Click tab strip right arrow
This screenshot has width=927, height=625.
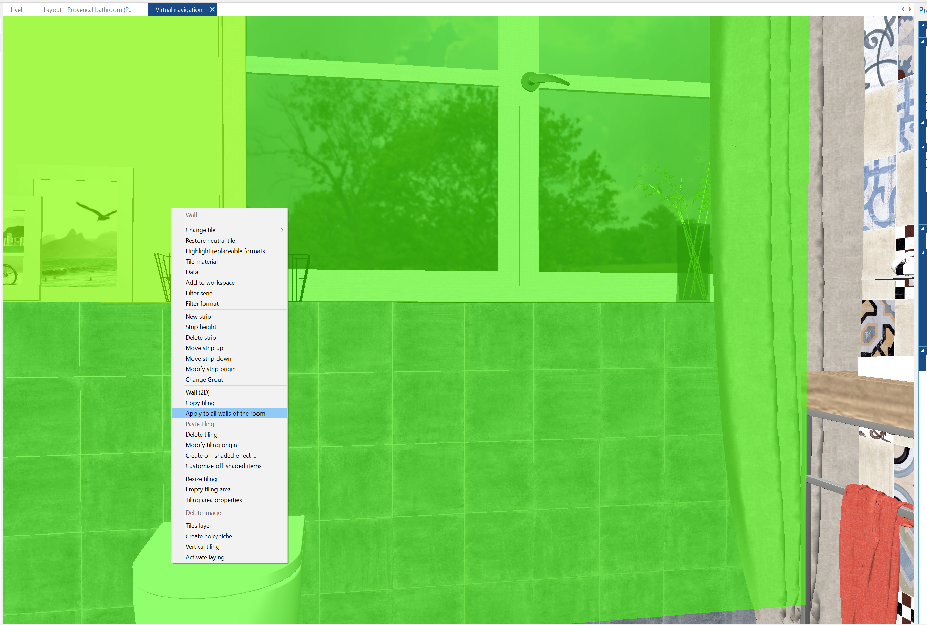coord(910,9)
